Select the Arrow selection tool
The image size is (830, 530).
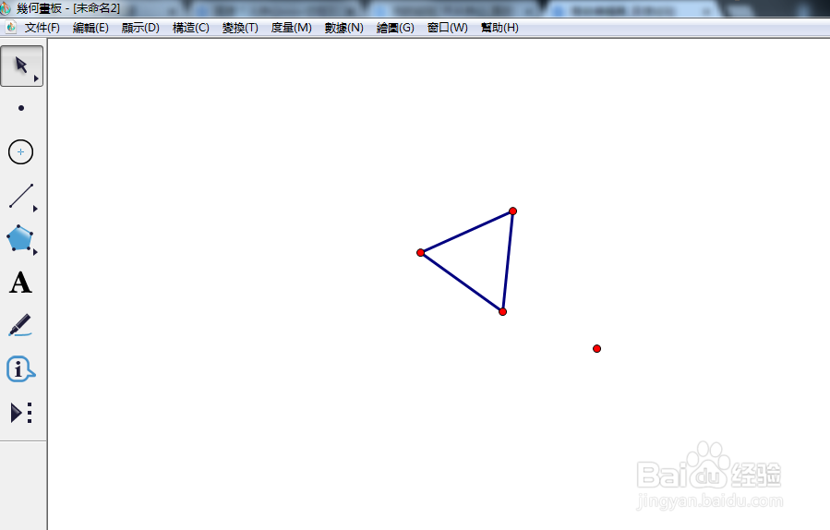(21, 66)
